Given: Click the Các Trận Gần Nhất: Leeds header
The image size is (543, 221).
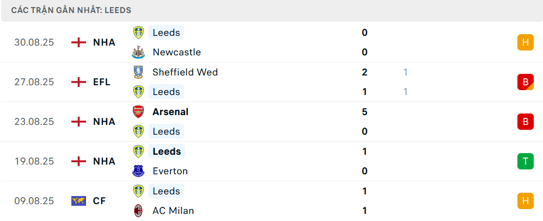Looking at the screenshot, I should click(71, 10).
